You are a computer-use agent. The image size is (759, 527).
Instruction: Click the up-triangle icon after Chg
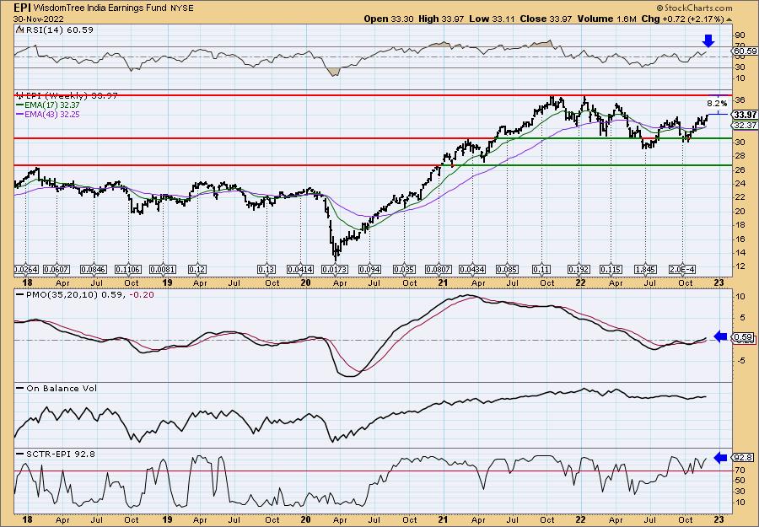coord(729,19)
